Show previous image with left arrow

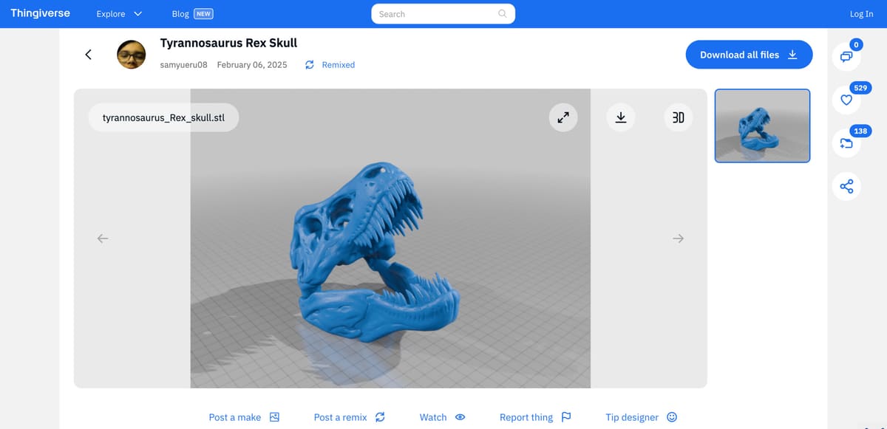tap(103, 238)
